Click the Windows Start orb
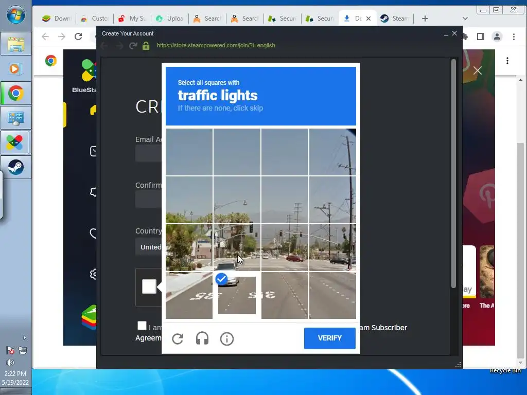Screen dimensions: 527x395 tap(16, 14)
